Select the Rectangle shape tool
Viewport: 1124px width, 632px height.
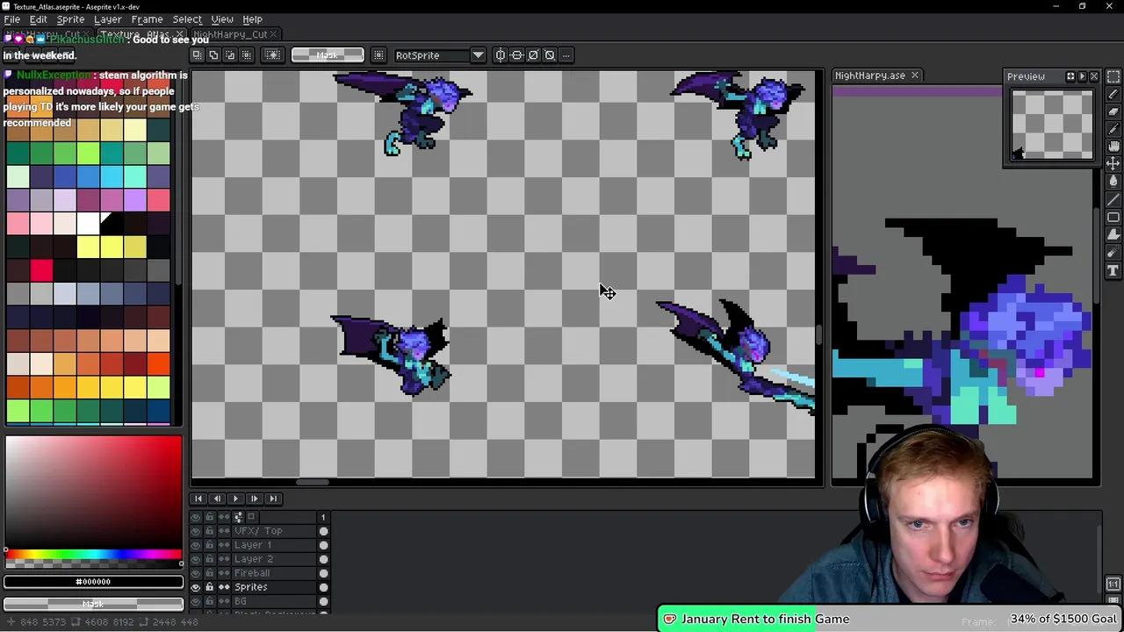[x=1113, y=217]
